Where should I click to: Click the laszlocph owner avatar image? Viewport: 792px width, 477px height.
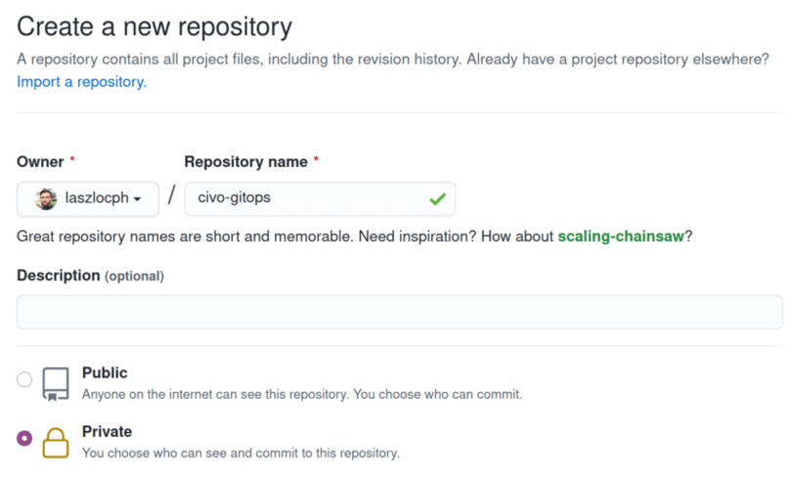coord(45,198)
